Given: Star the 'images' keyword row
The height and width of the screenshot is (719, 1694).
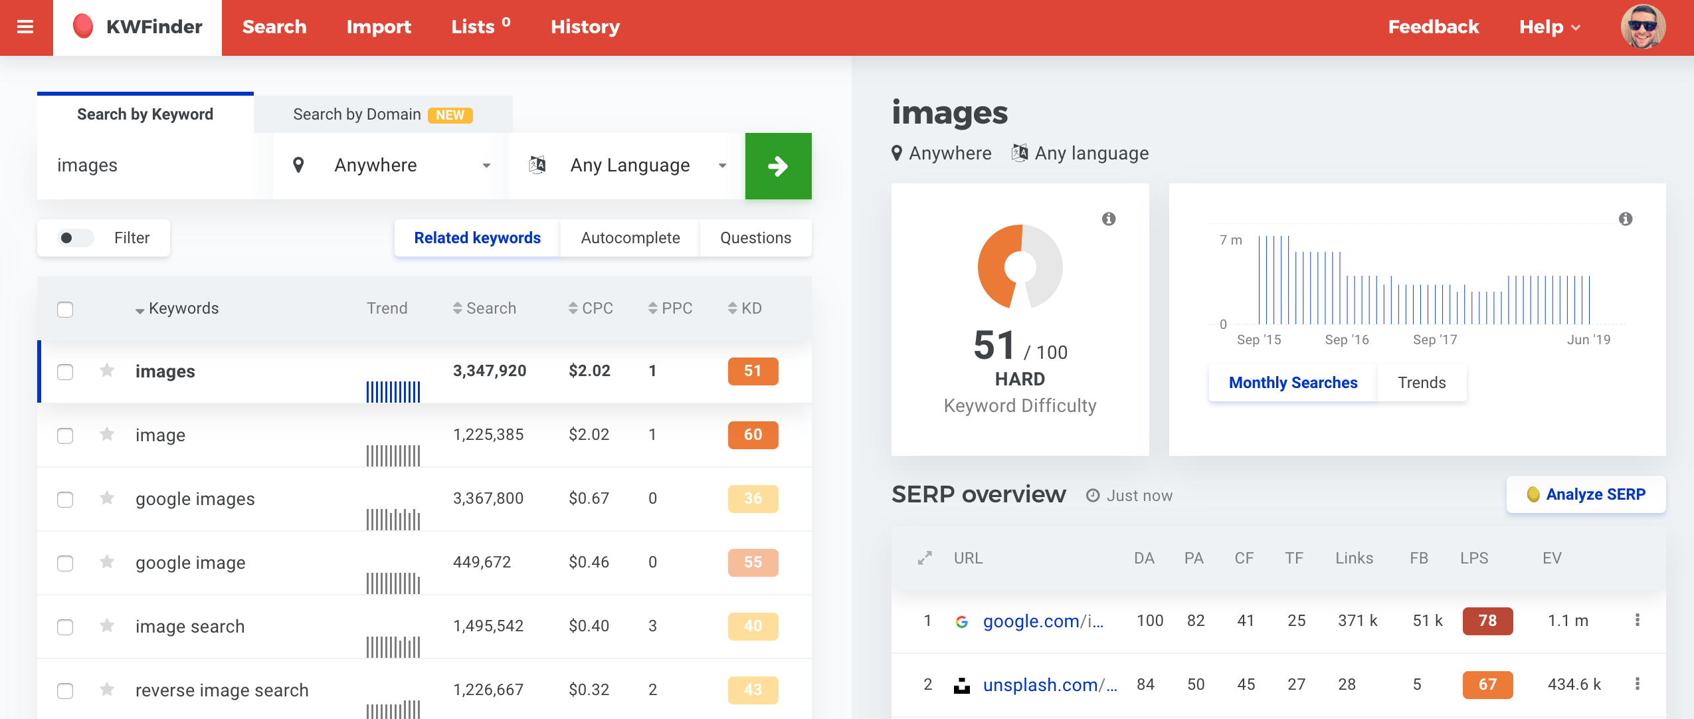Looking at the screenshot, I should (x=107, y=370).
